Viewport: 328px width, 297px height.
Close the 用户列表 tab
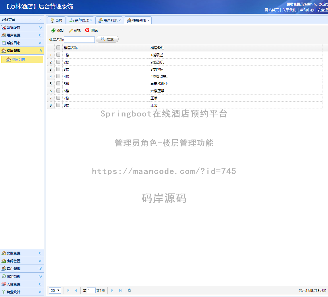(x=120, y=20)
